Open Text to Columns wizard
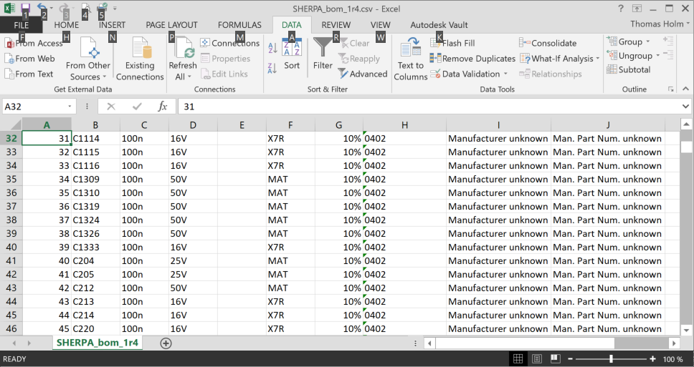The width and height of the screenshot is (694, 367). 410,59
